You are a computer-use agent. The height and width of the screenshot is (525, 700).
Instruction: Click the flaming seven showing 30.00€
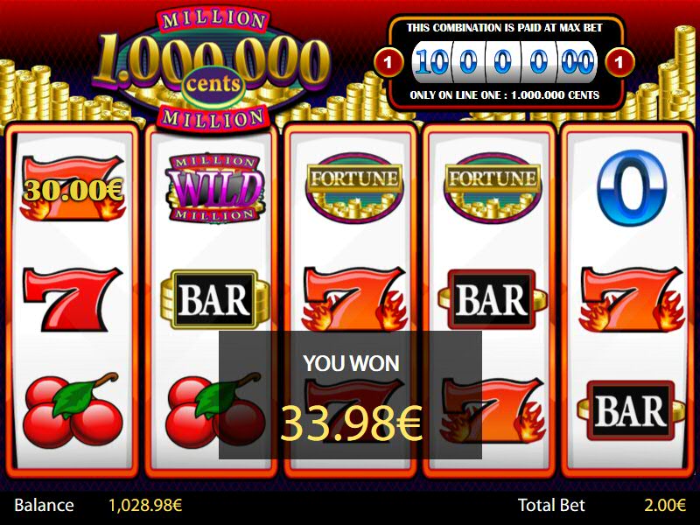tap(73, 188)
